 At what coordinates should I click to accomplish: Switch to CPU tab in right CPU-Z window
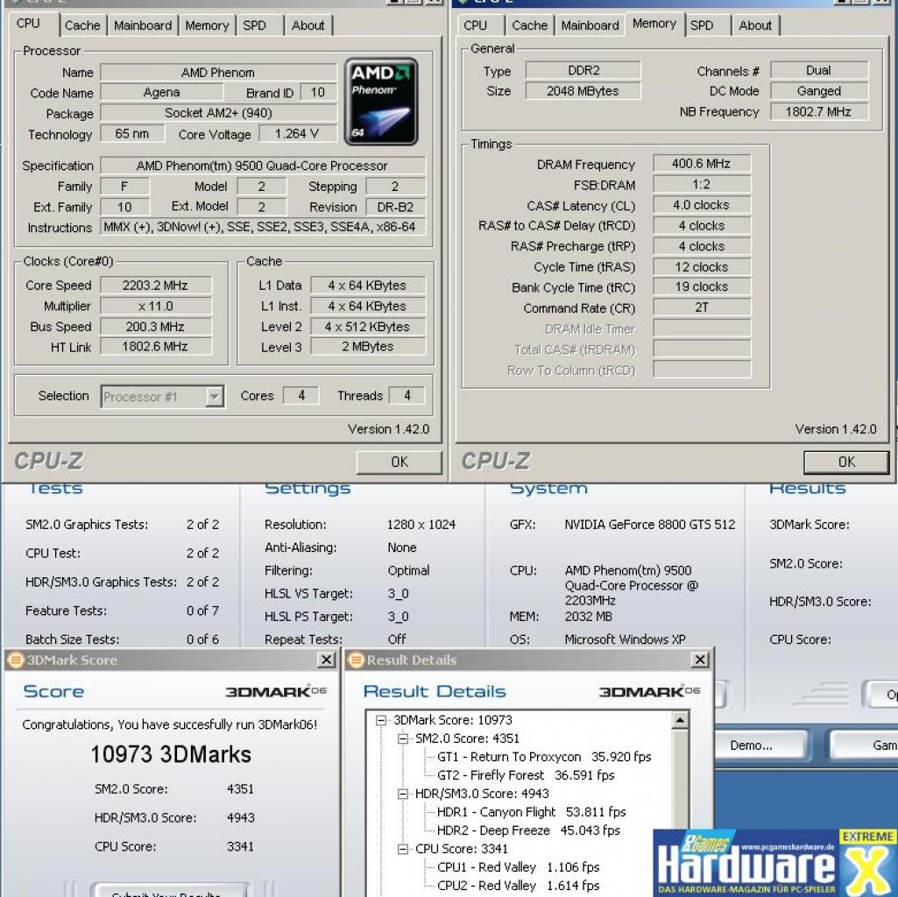[x=476, y=25]
